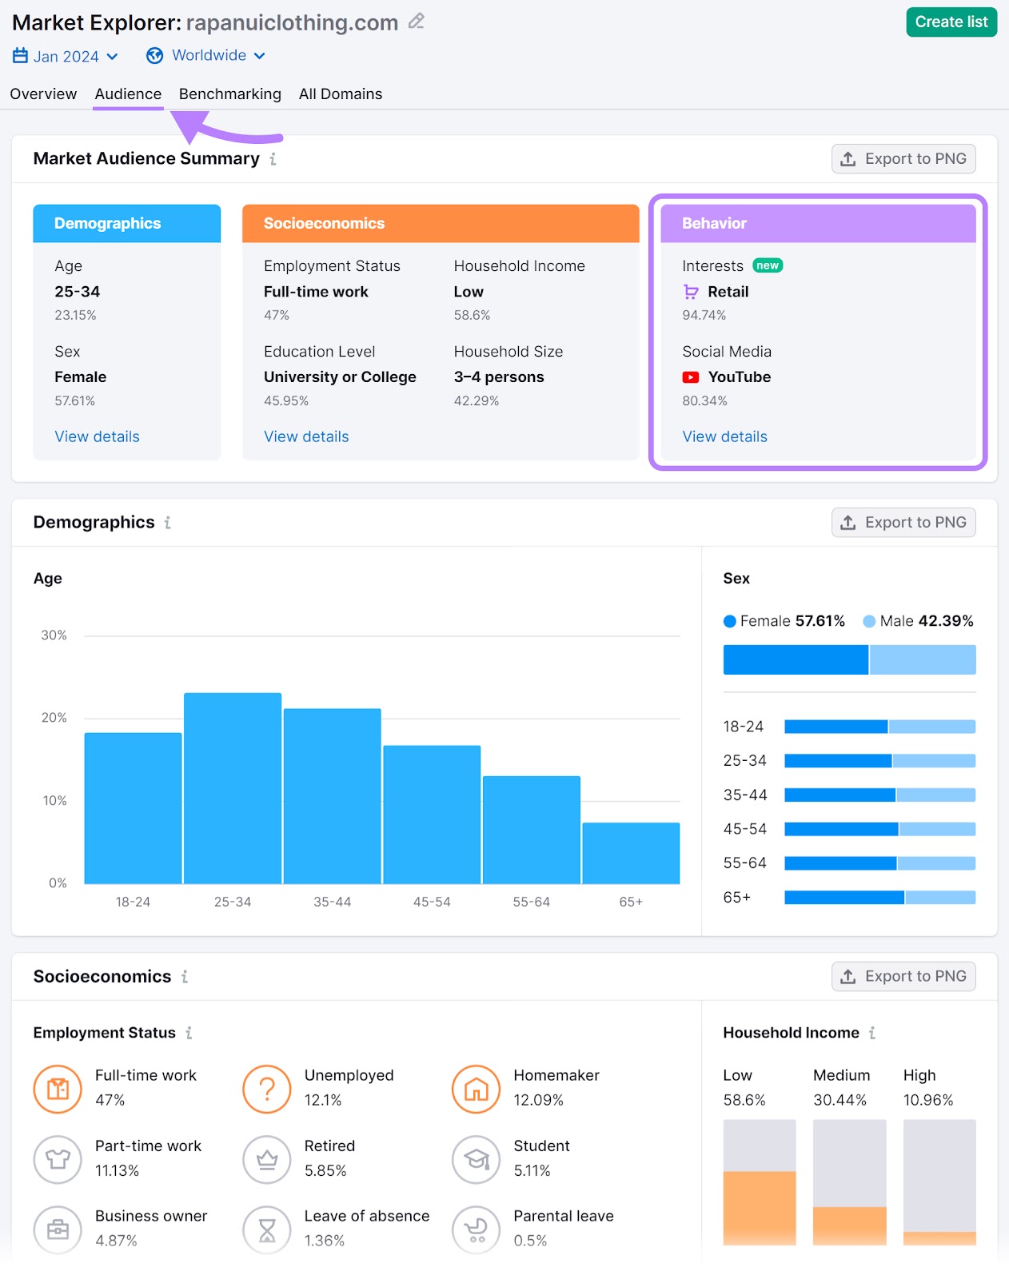Switch to the Overview tab

point(43,94)
